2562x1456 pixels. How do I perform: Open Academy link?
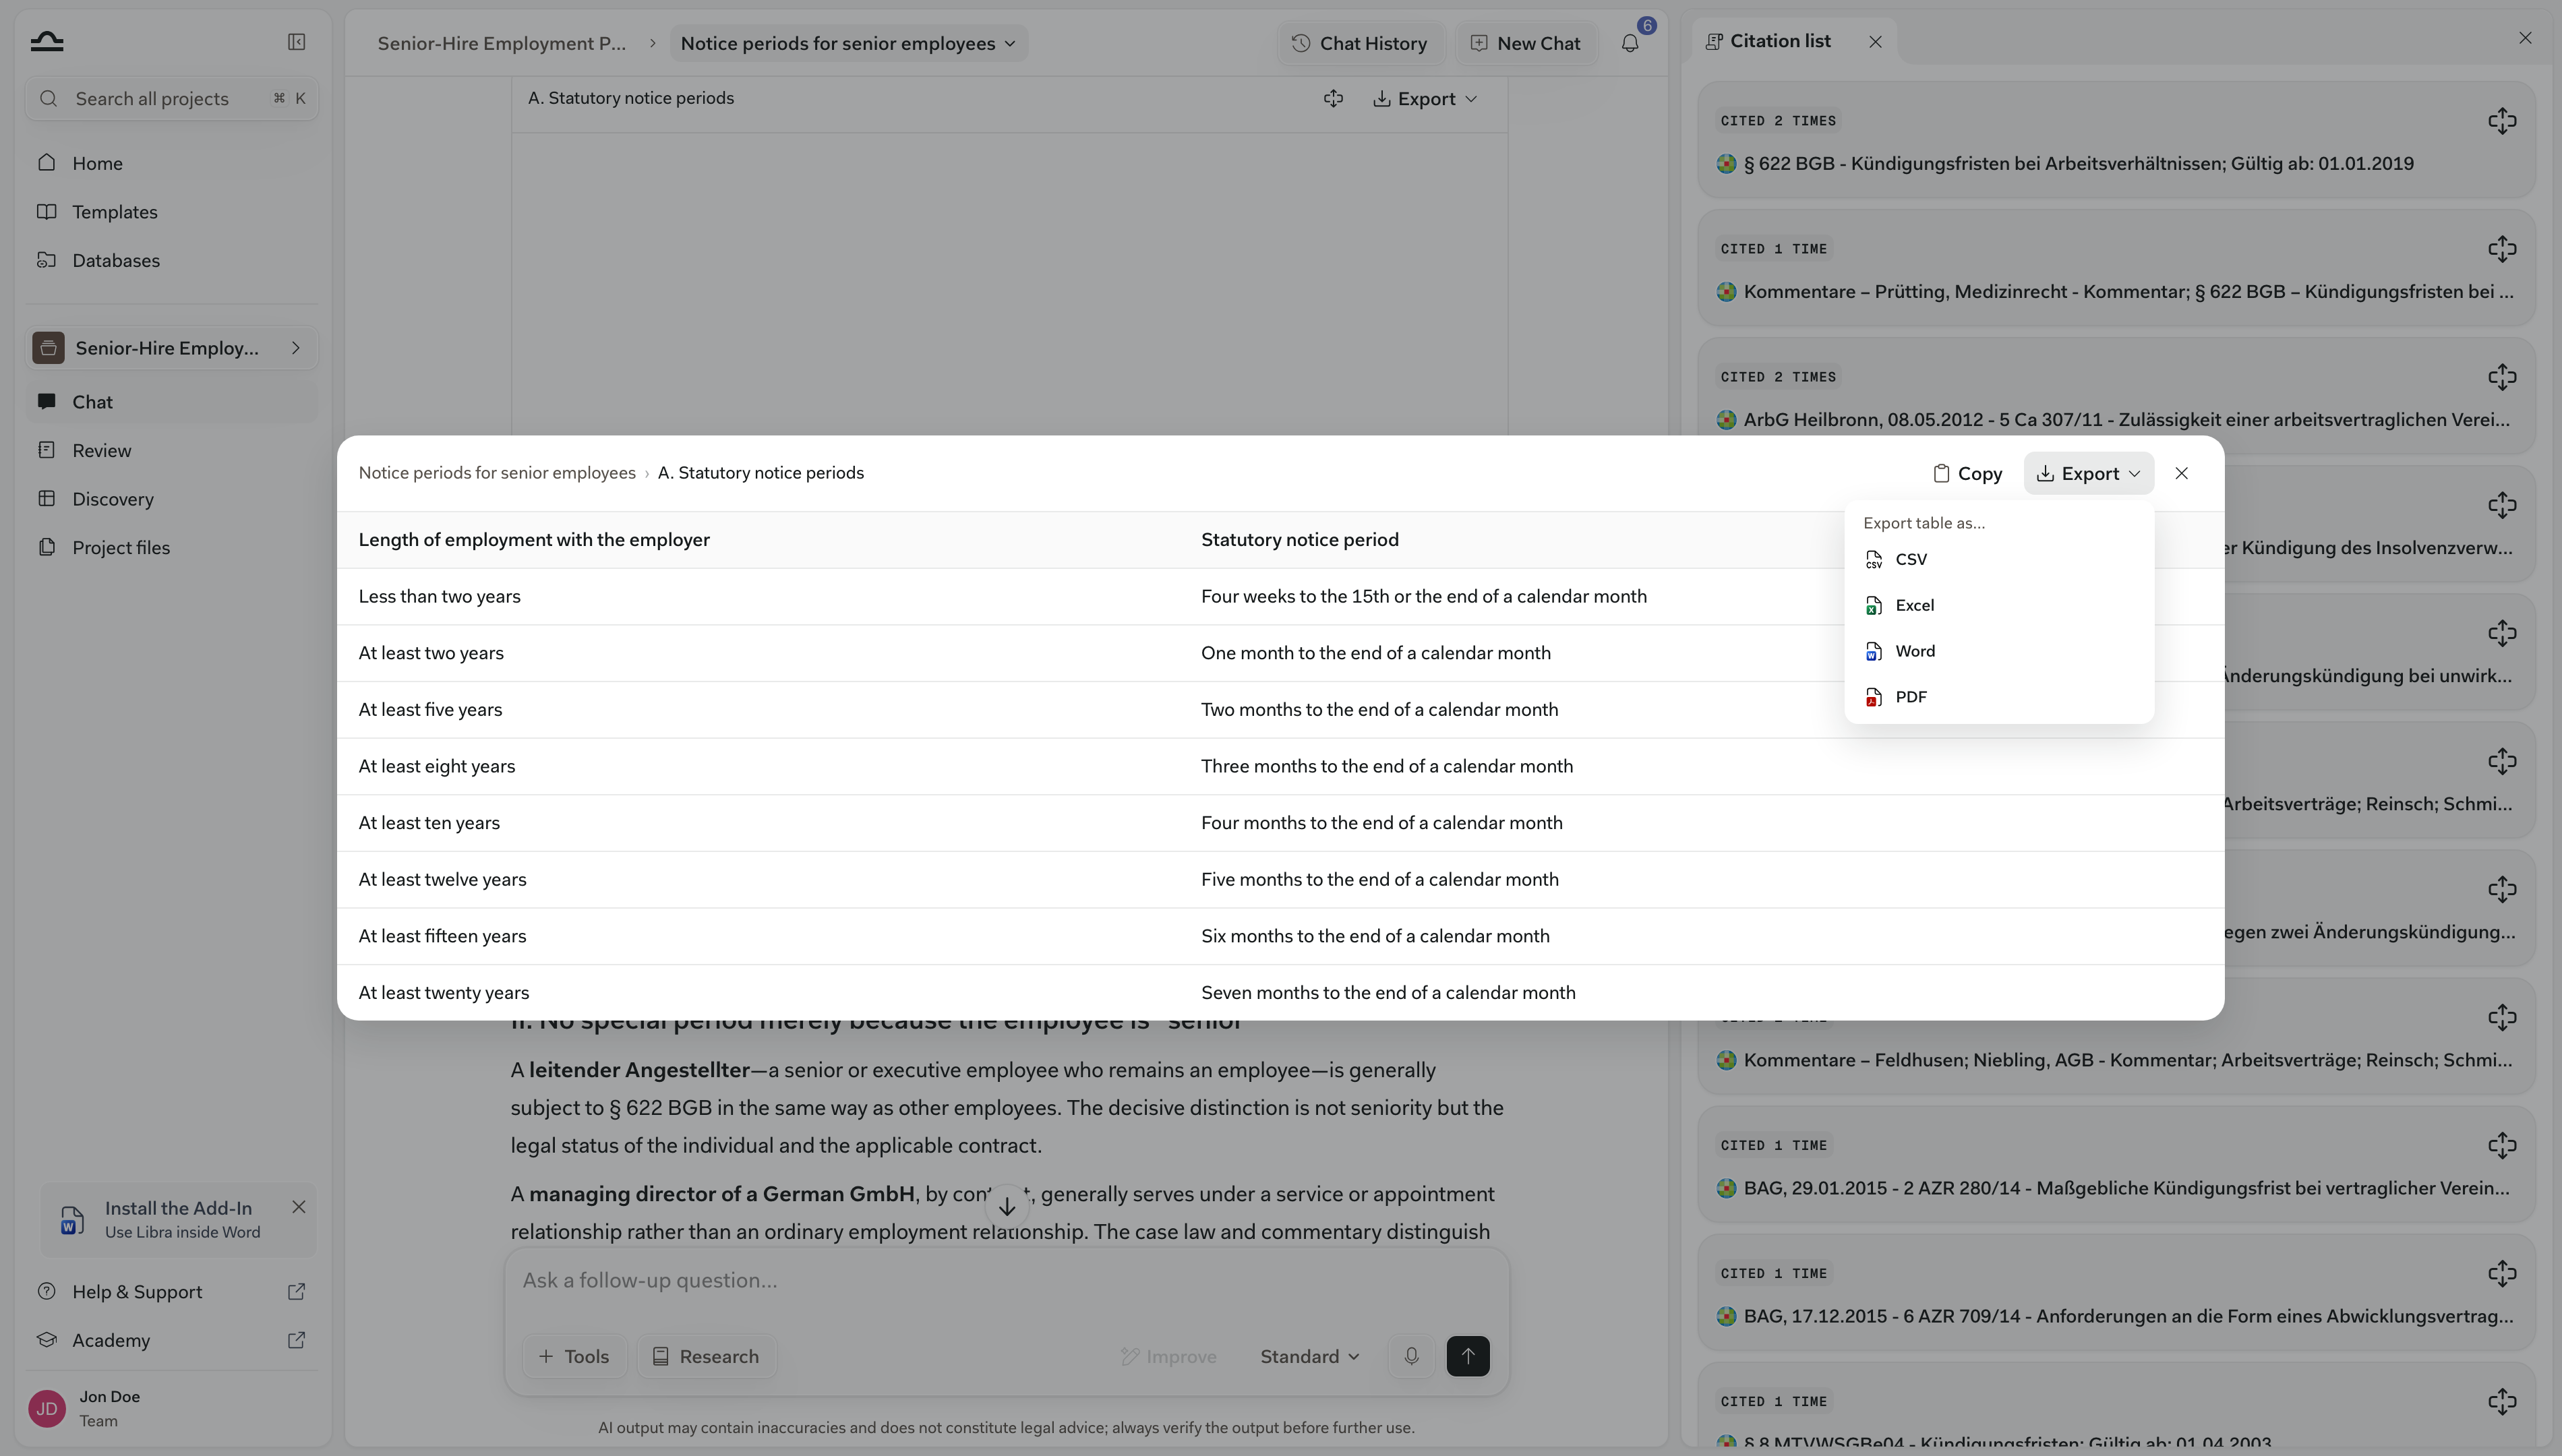click(172, 1340)
